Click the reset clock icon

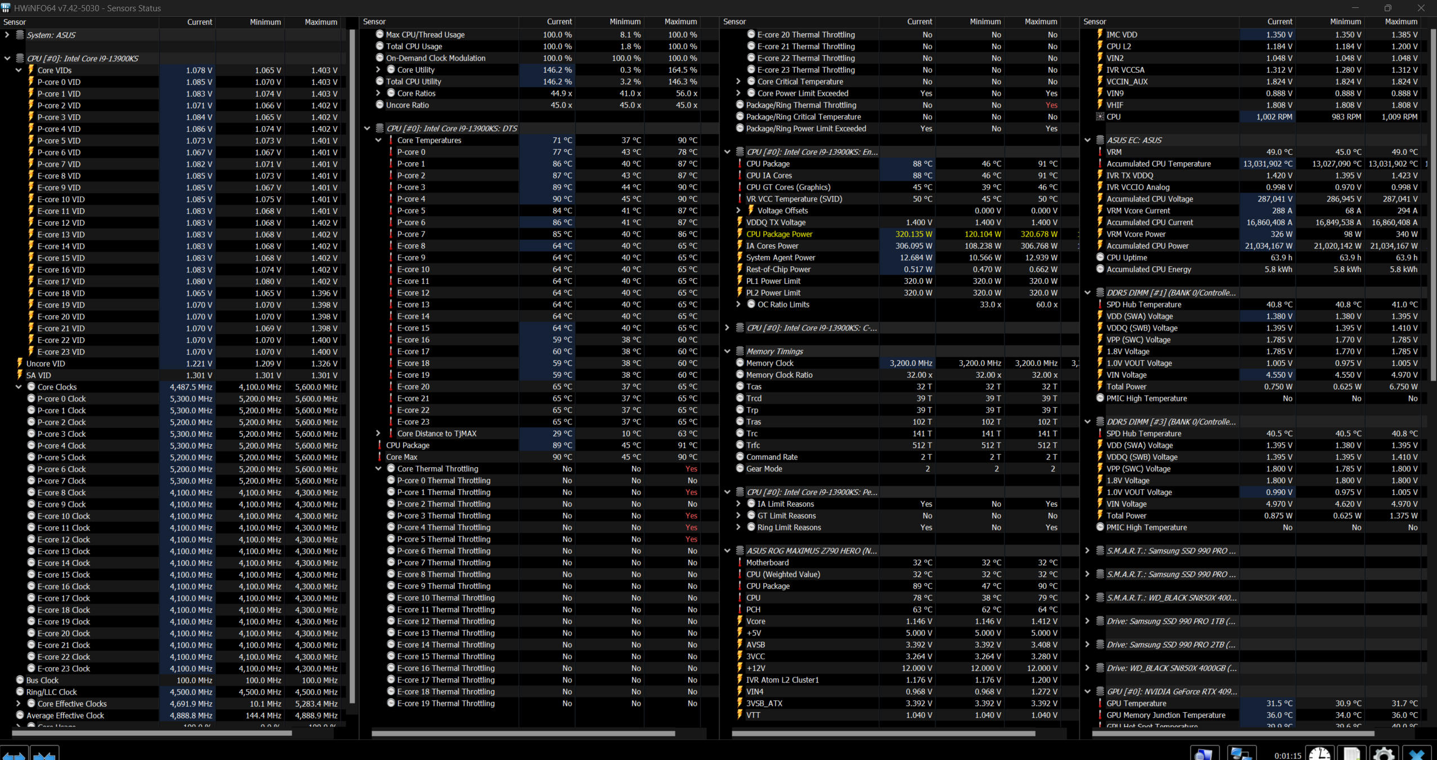[1319, 753]
